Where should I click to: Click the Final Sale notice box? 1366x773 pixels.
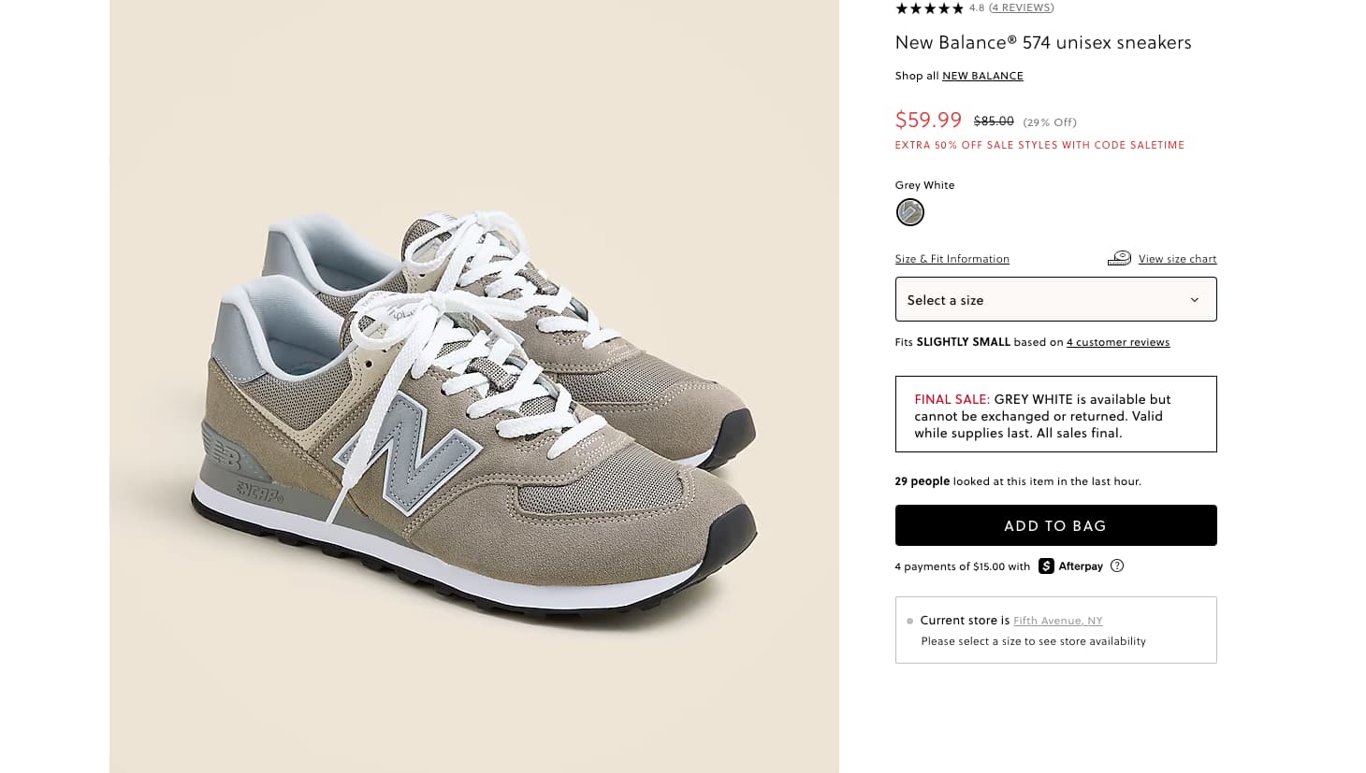pyautogui.click(x=1055, y=414)
